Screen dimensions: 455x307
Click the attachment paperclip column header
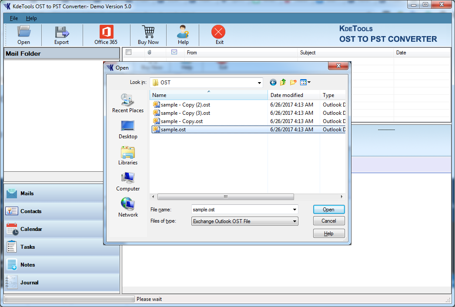pyautogui.click(x=150, y=52)
